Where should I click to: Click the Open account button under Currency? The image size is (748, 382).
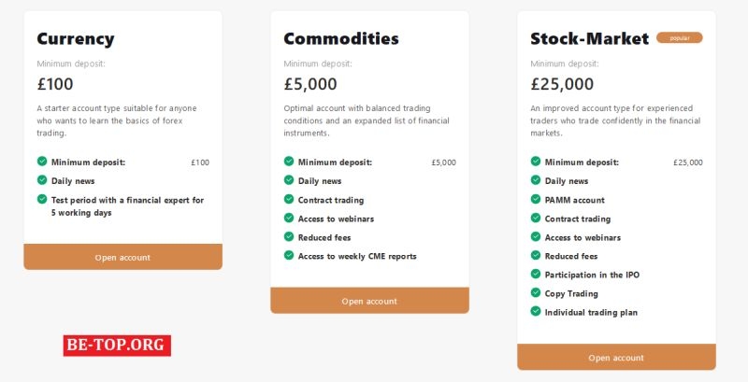[x=122, y=257]
